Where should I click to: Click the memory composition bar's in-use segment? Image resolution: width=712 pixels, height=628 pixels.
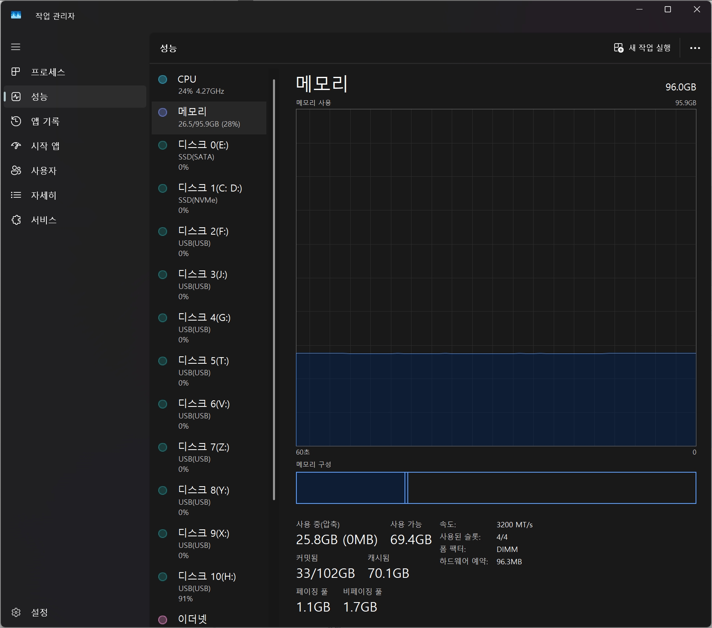[x=350, y=488]
